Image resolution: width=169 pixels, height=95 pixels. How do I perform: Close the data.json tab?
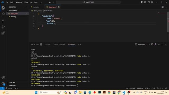coord(59,7)
